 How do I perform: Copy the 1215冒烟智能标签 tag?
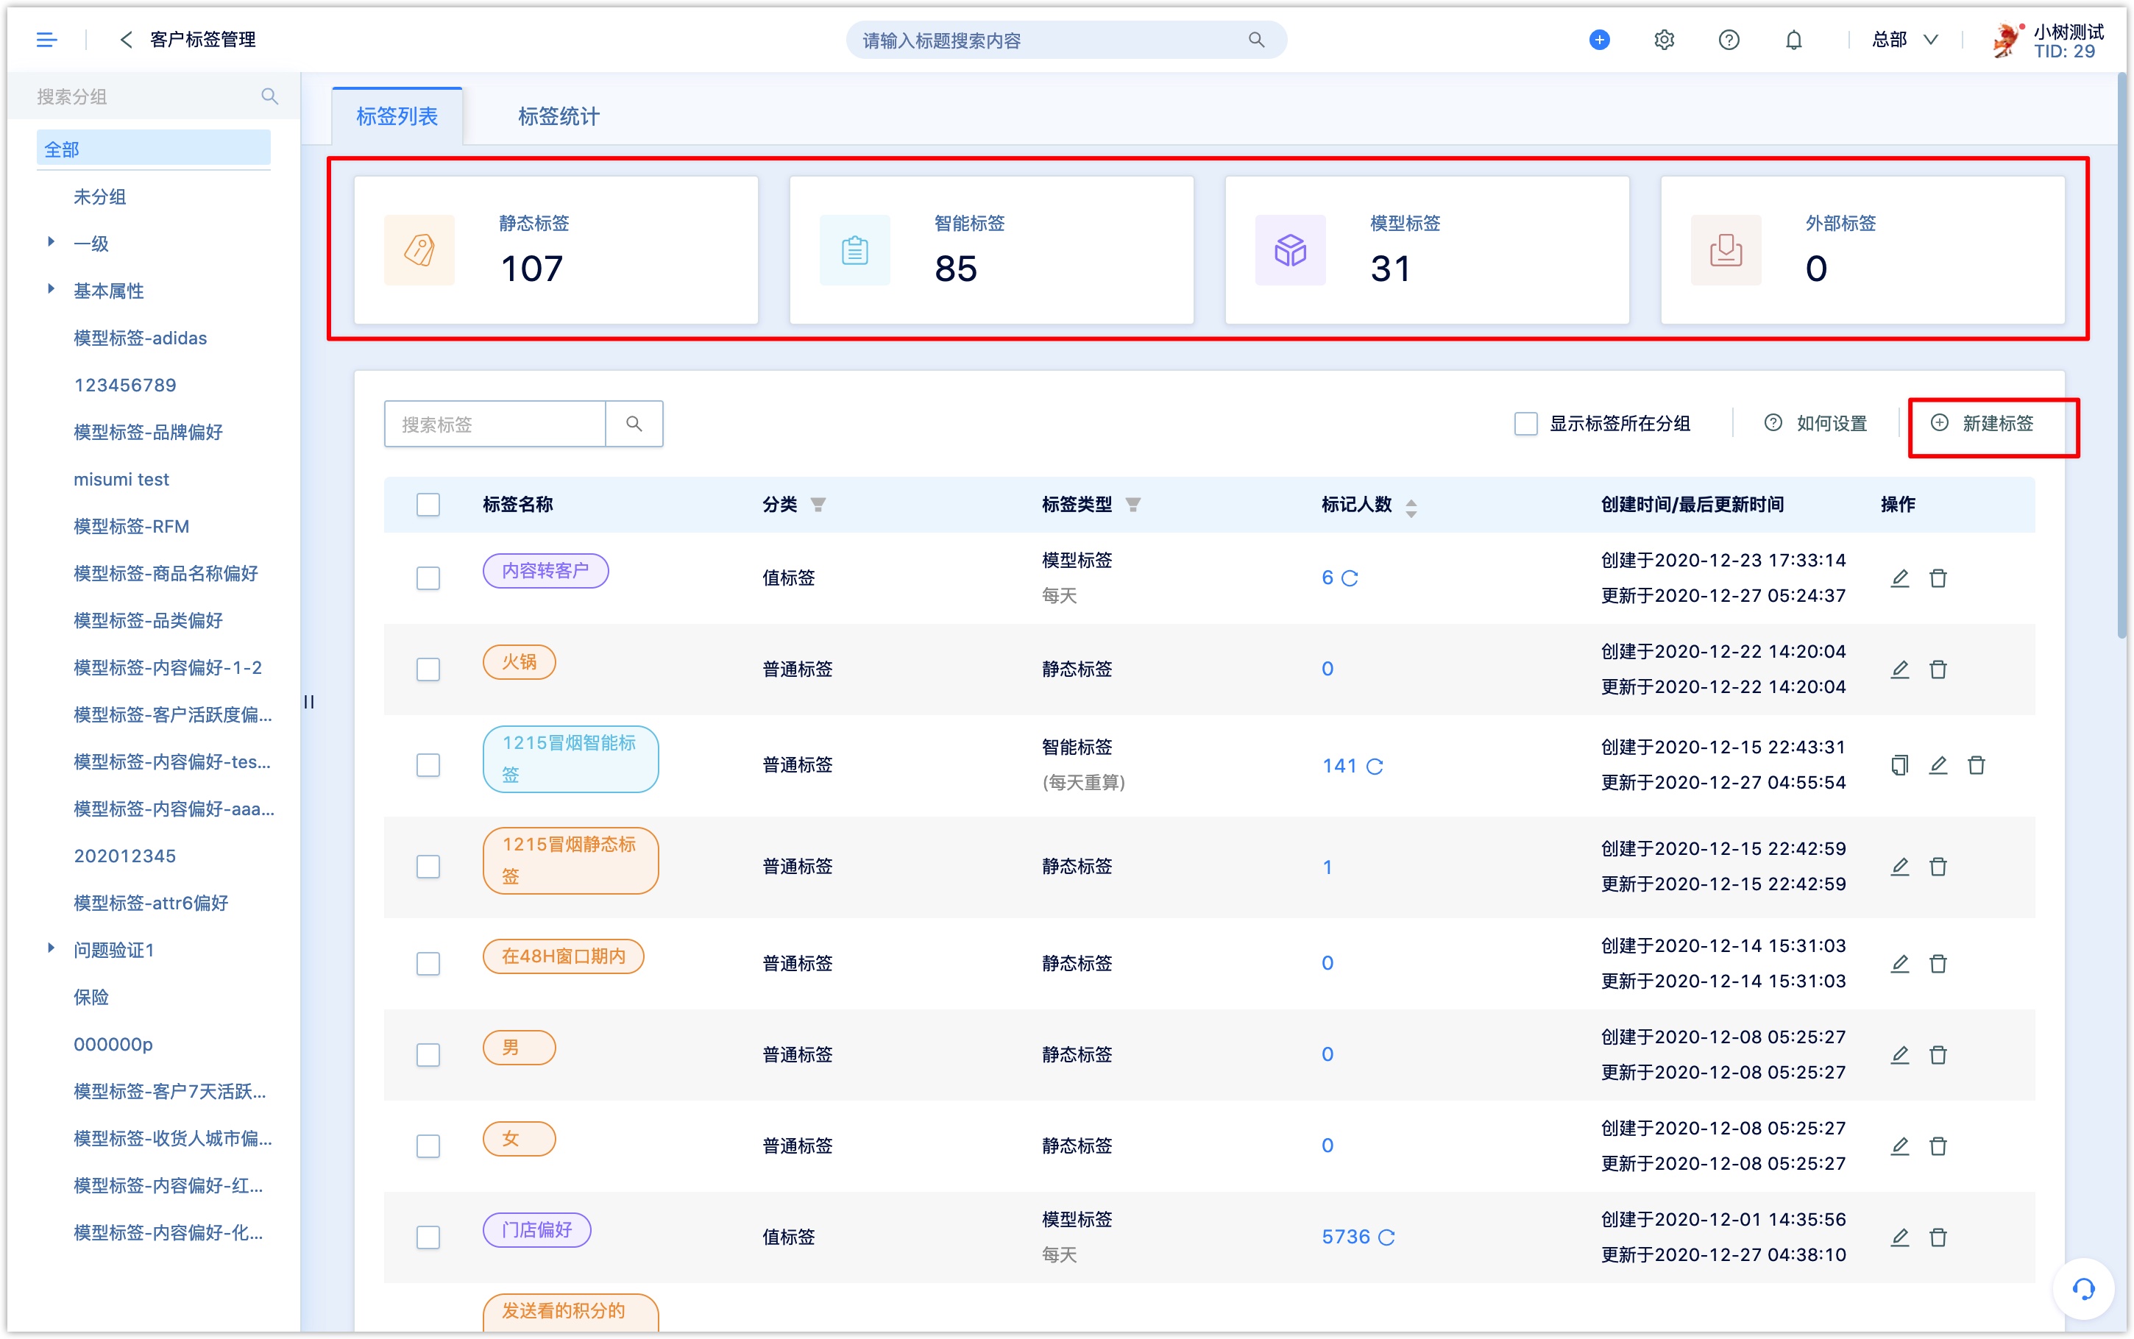[1899, 765]
